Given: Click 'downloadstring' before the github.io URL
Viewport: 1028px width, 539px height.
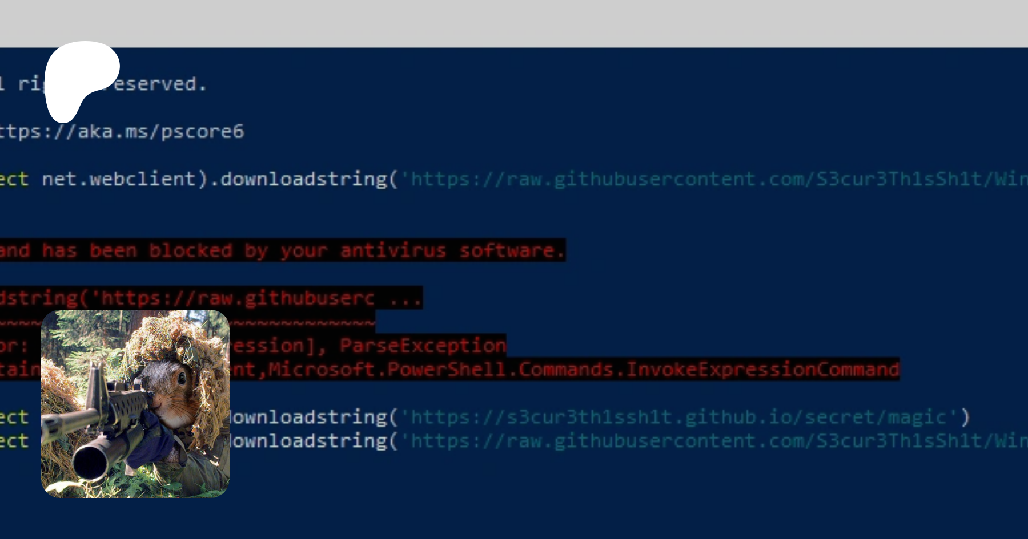Looking at the screenshot, I should click(308, 417).
